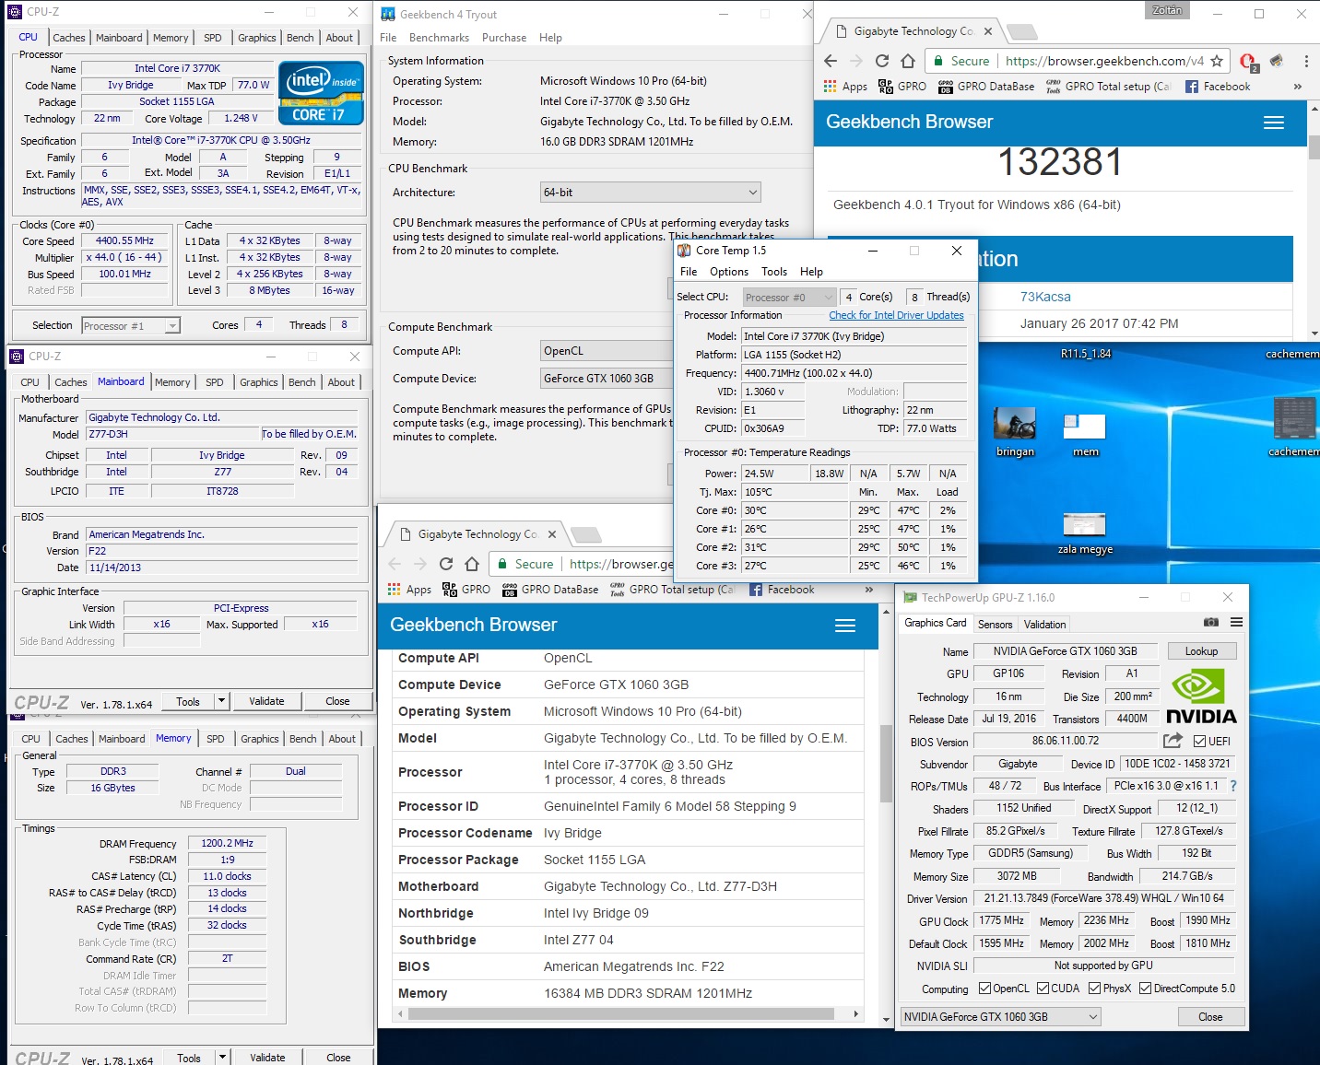
Task: Open Apps bookmark in the window showing score 132381
Action: pyautogui.click(x=845, y=87)
